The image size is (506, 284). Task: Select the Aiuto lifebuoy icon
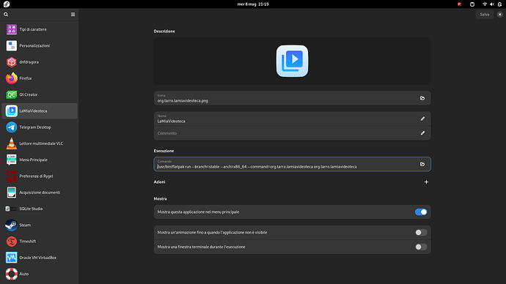pyautogui.click(x=12, y=274)
